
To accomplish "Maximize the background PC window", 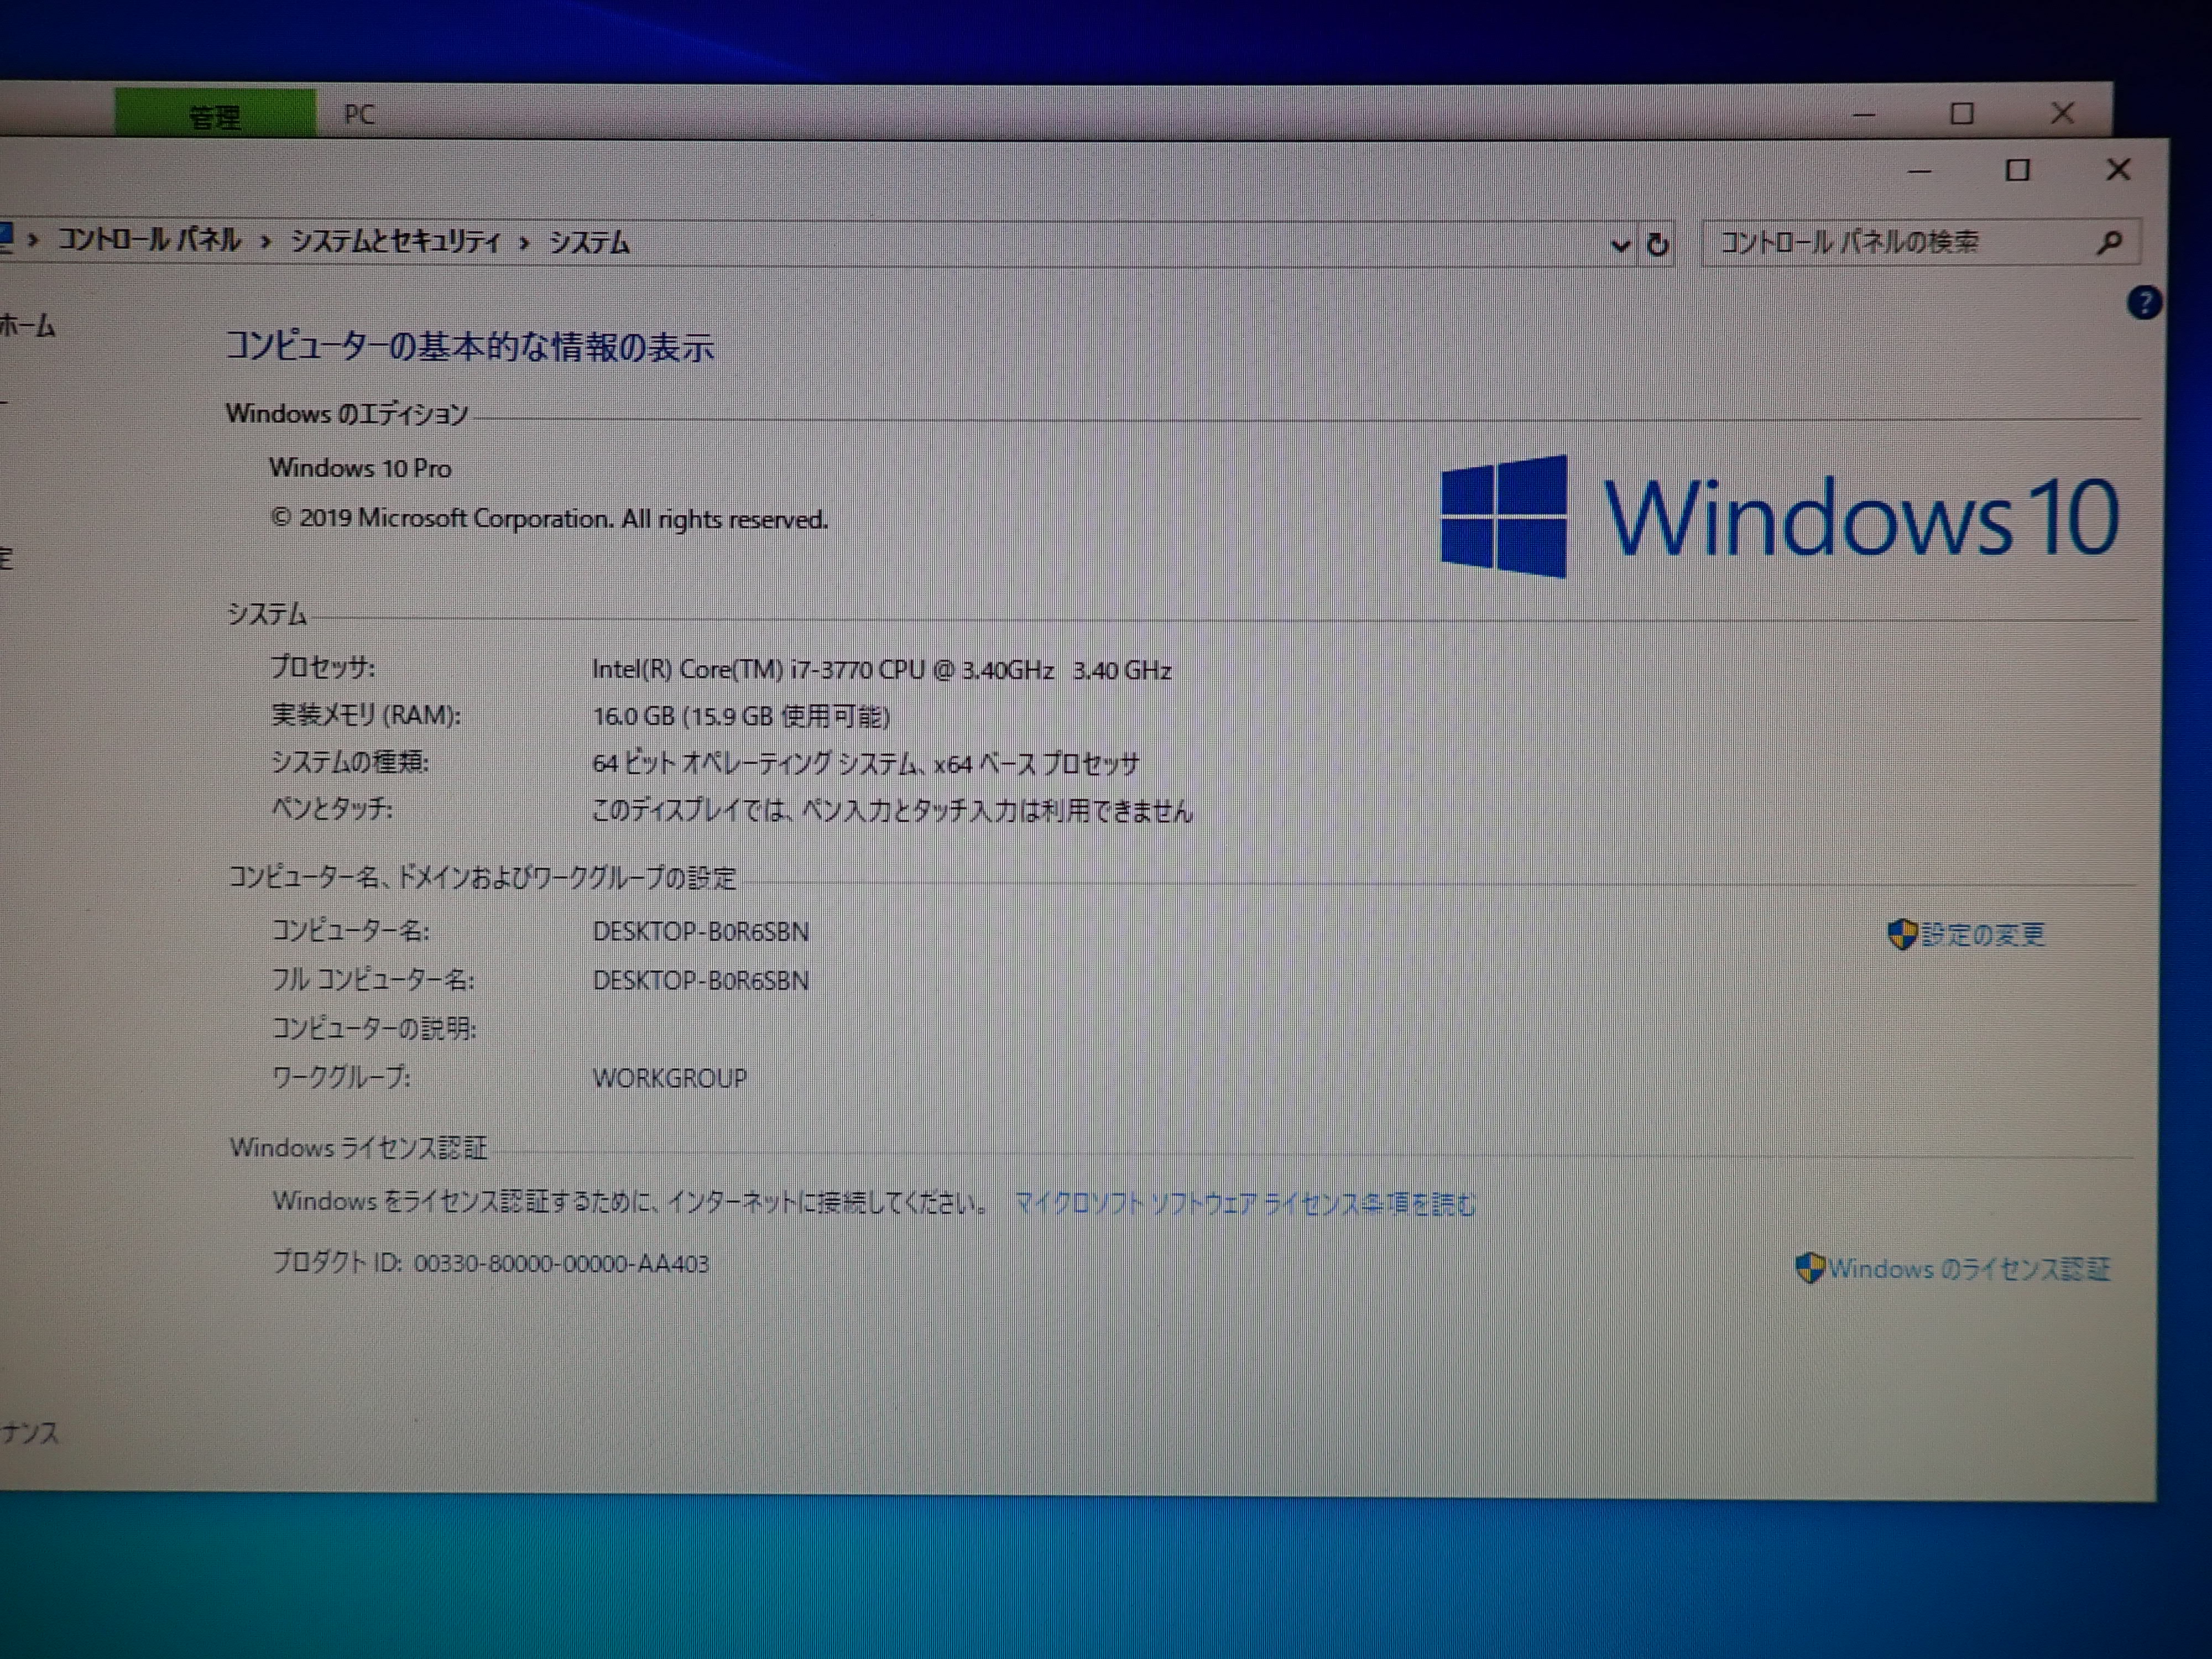I will point(1962,113).
